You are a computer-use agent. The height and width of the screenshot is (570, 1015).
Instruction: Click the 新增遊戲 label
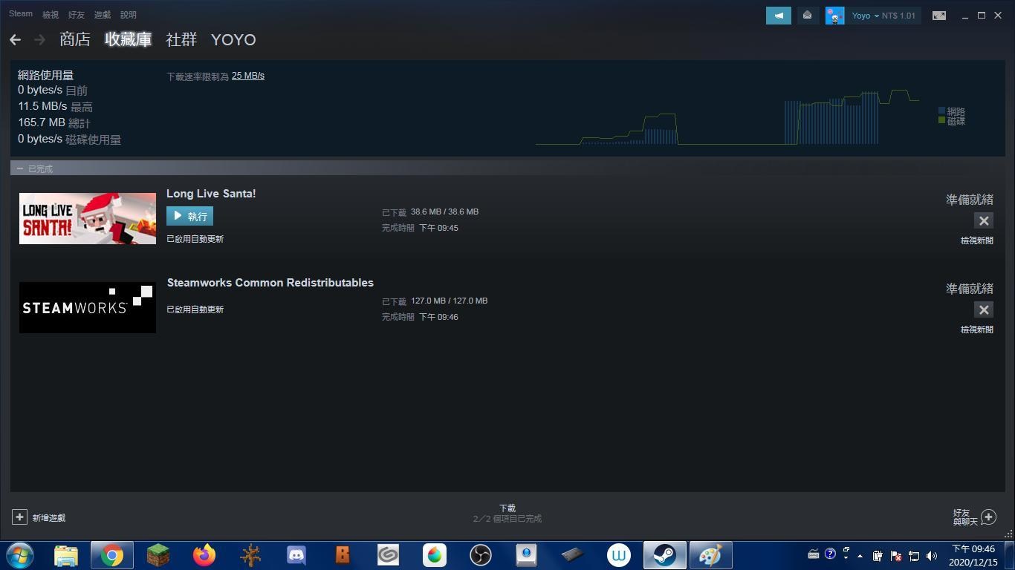pyautogui.click(x=49, y=518)
